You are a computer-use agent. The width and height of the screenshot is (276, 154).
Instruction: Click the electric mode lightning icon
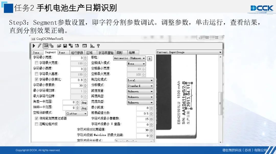pyautogui.click(x=39, y=46)
